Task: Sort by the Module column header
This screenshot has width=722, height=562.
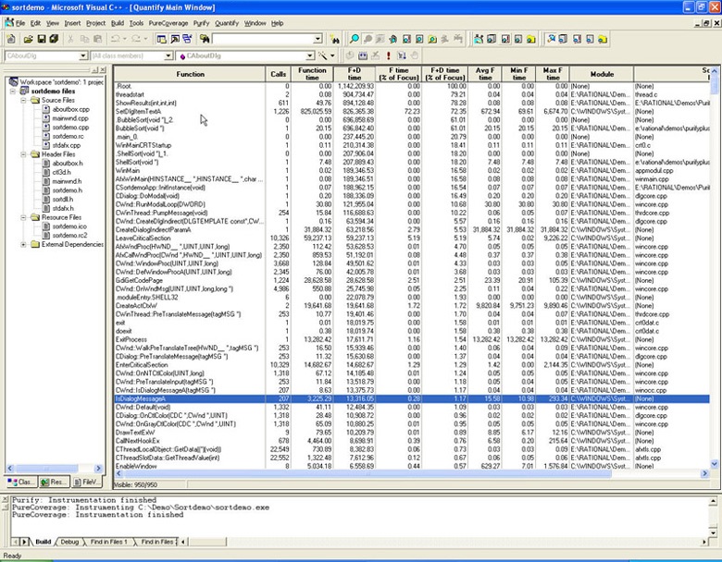Action: click(x=602, y=74)
